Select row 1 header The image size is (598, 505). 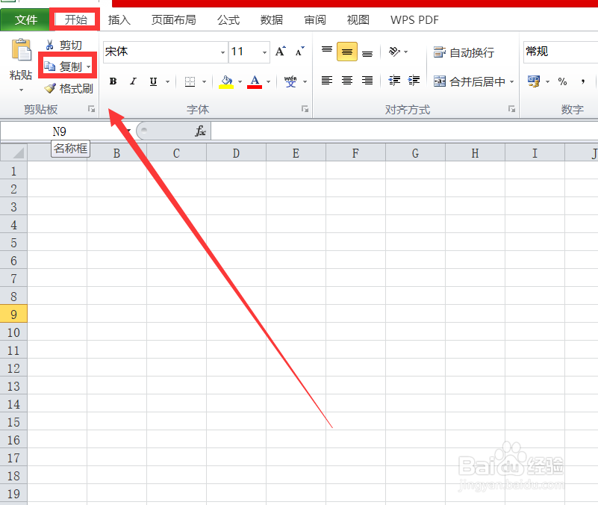click(x=13, y=171)
